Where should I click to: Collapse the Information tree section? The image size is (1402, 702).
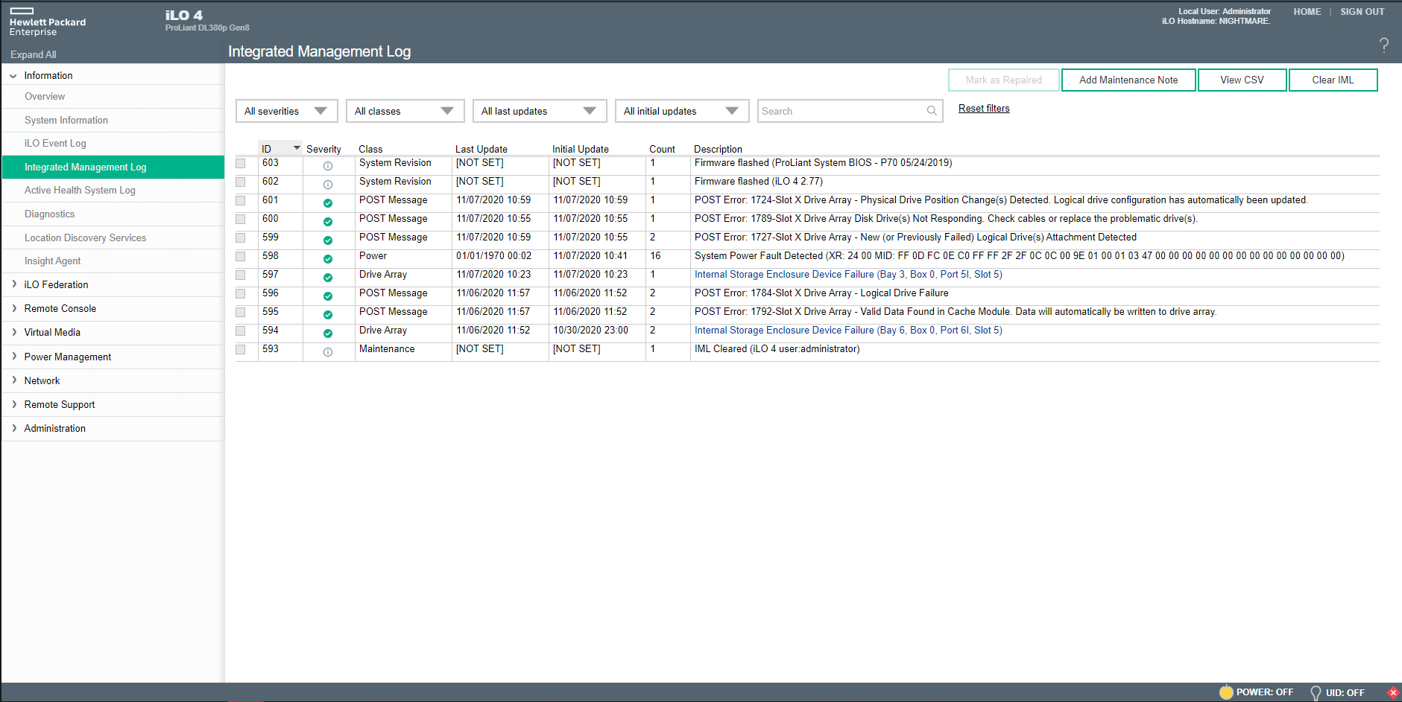pos(13,76)
